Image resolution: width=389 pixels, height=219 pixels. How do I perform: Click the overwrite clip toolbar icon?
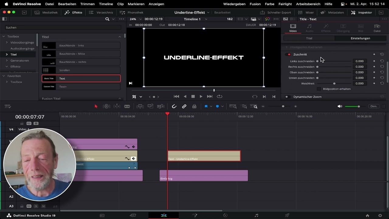pos(150,106)
